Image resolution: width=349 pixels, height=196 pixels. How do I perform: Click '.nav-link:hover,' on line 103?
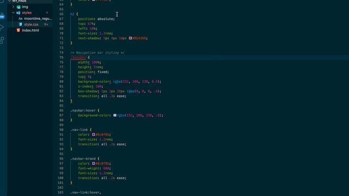[86, 192]
